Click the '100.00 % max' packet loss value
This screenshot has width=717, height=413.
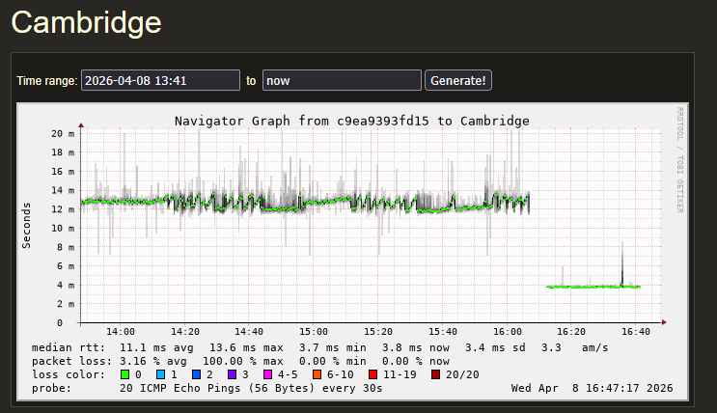(x=243, y=361)
